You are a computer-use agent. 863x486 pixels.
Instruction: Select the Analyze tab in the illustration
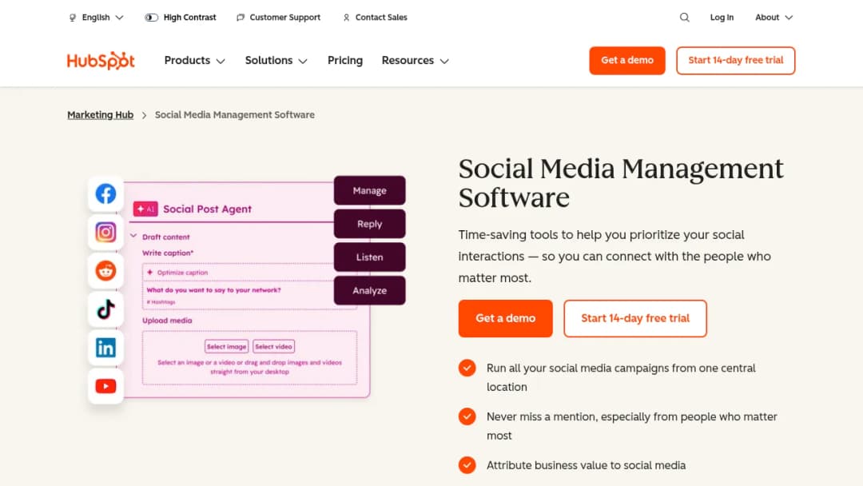click(x=369, y=291)
